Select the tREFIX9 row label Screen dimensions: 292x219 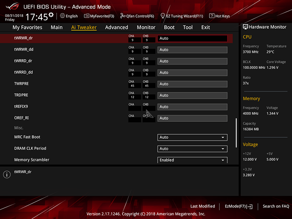(x=21, y=106)
